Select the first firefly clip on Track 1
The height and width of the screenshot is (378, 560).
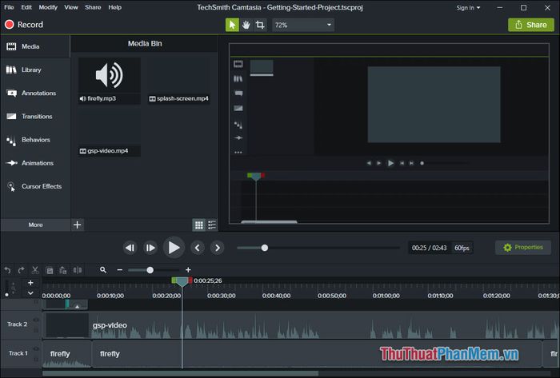pyautogui.click(x=66, y=354)
